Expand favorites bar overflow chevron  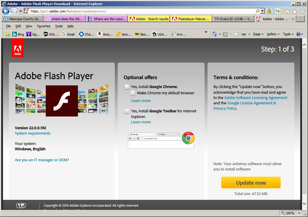(206, 32)
